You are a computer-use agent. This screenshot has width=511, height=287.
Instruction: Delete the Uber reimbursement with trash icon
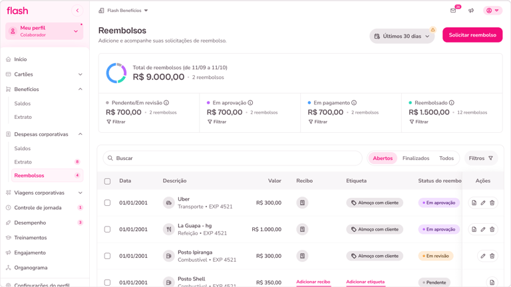tap(492, 203)
